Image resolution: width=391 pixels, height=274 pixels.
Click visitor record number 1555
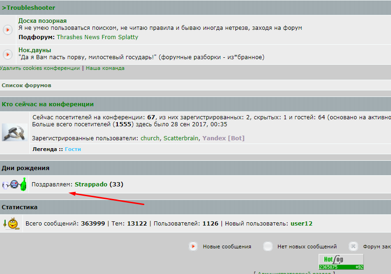pyautogui.click(x=123, y=124)
